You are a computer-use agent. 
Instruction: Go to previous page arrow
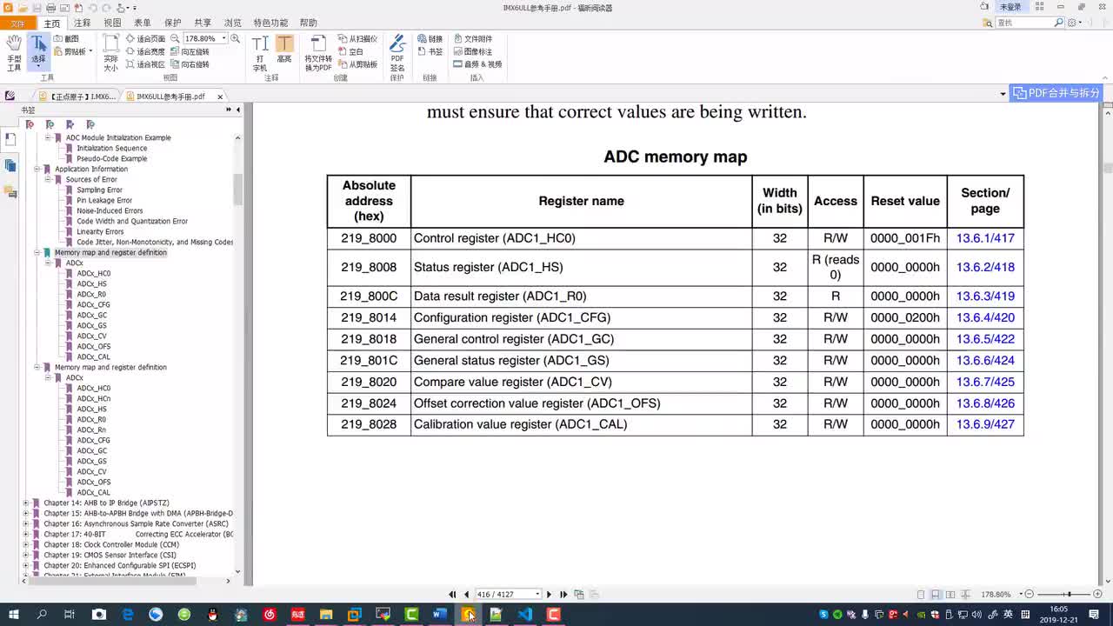[466, 595]
